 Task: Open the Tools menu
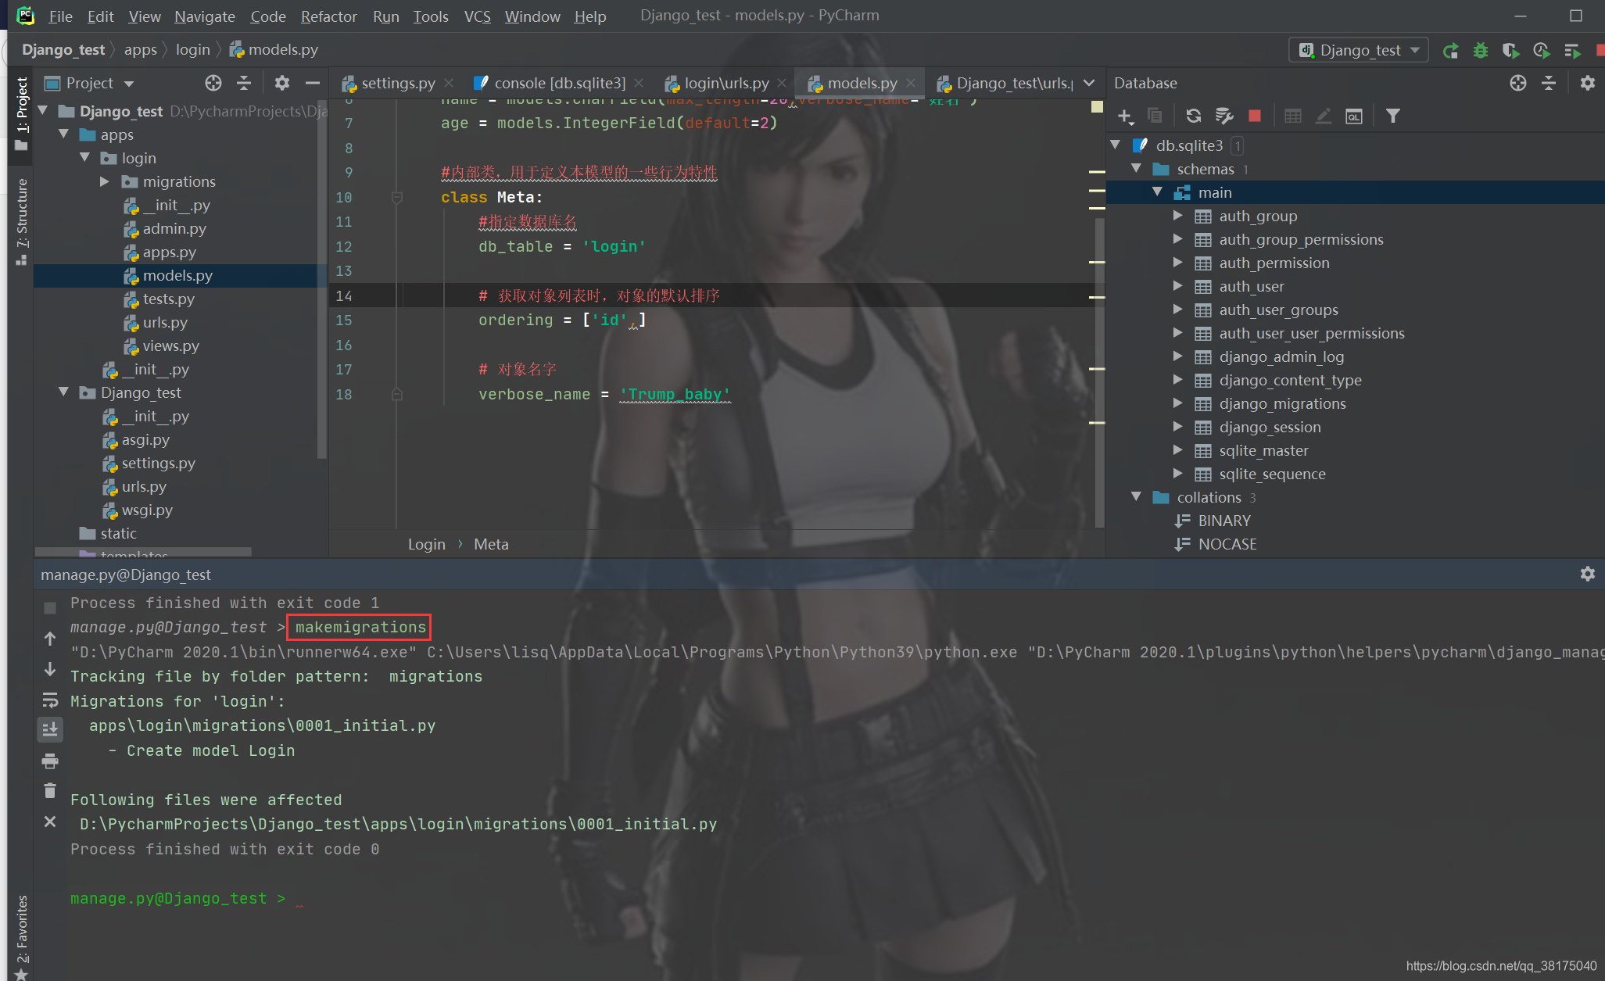point(431,16)
